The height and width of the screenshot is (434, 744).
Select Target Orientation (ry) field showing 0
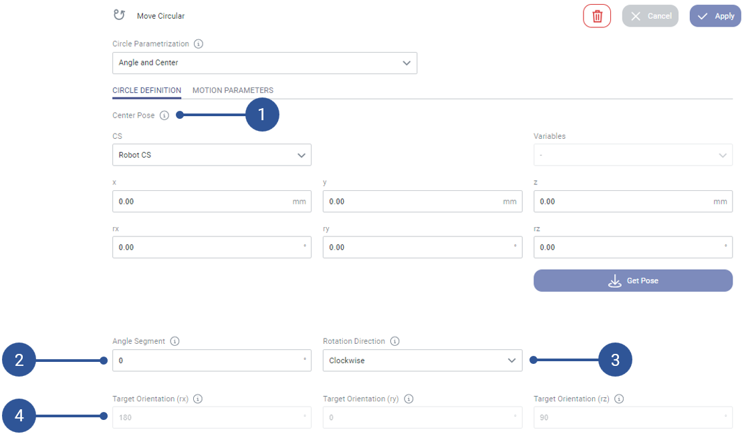(422, 417)
